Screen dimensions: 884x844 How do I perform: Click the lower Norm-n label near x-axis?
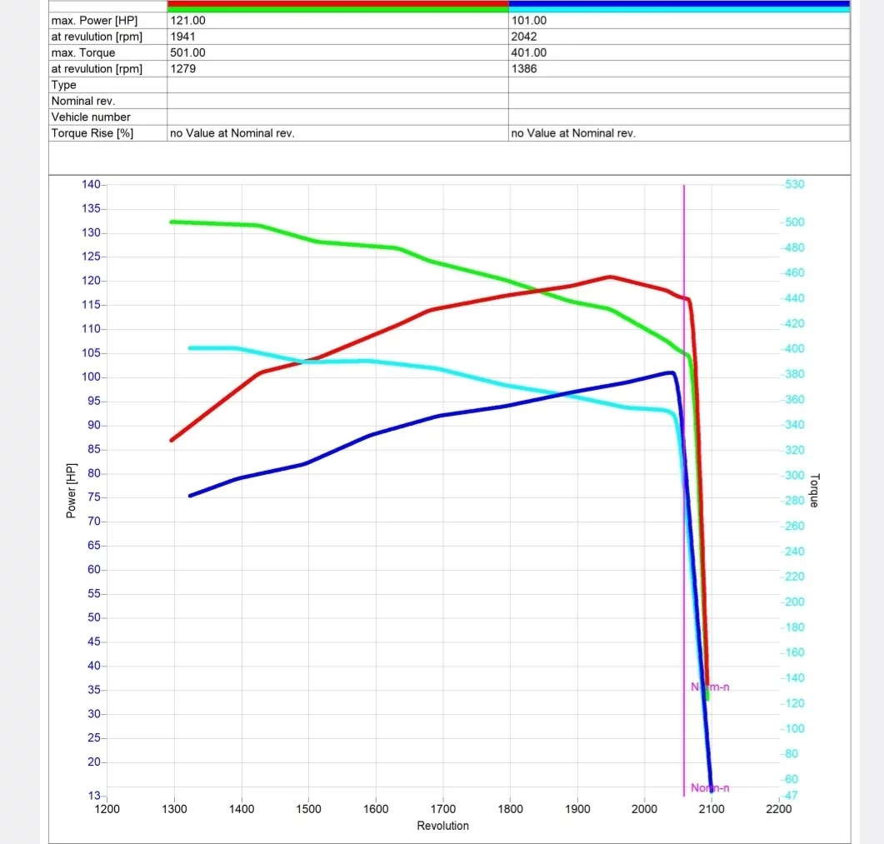point(710,788)
